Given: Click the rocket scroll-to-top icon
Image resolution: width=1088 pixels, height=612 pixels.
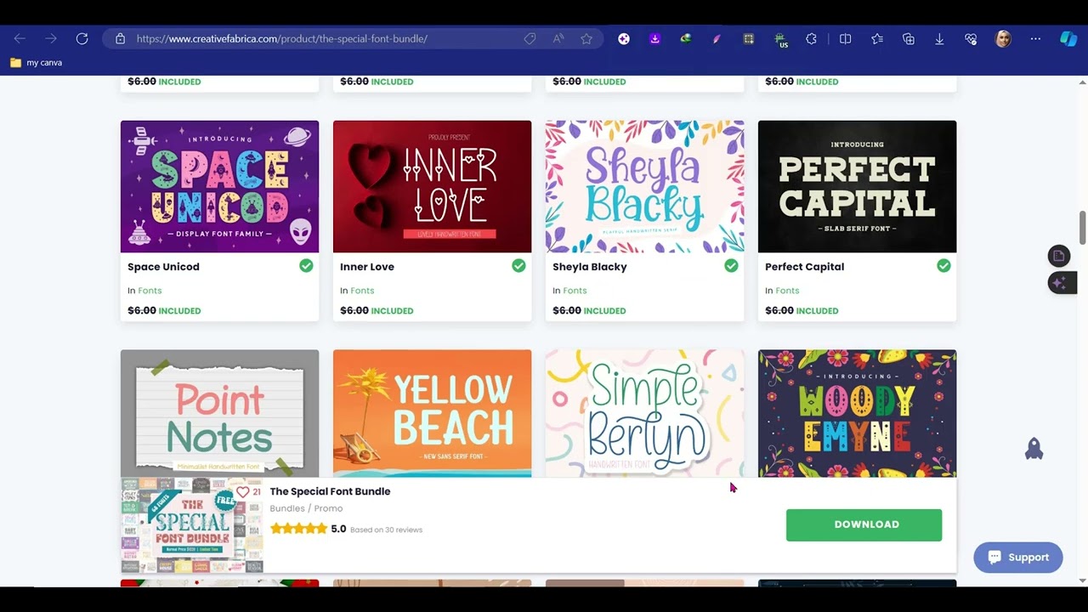Looking at the screenshot, I should (x=1034, y=449).
